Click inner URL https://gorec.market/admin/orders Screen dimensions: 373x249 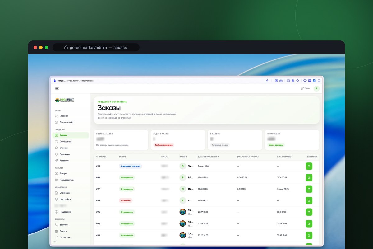(76, 81)
